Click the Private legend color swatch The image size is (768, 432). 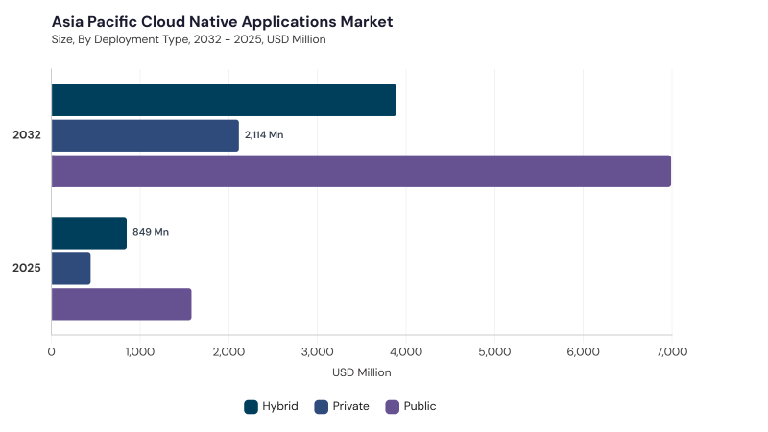322,406
